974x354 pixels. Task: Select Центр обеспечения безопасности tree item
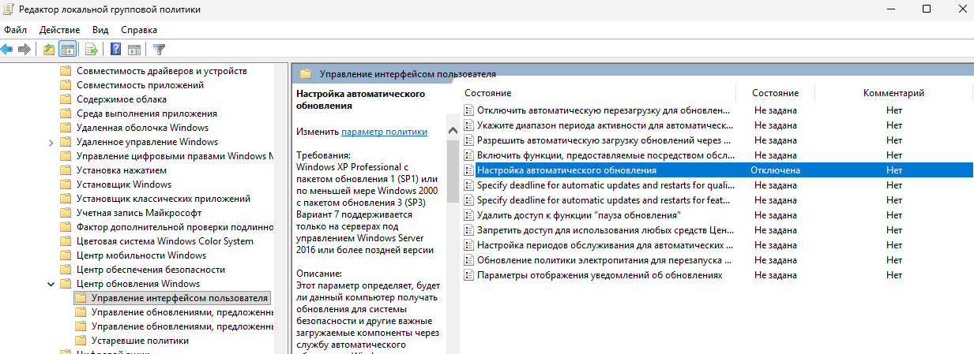tap(151, 270)
